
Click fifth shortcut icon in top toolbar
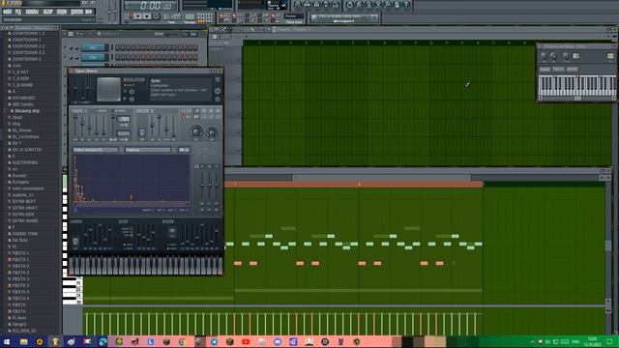click(x=336, y=5)
